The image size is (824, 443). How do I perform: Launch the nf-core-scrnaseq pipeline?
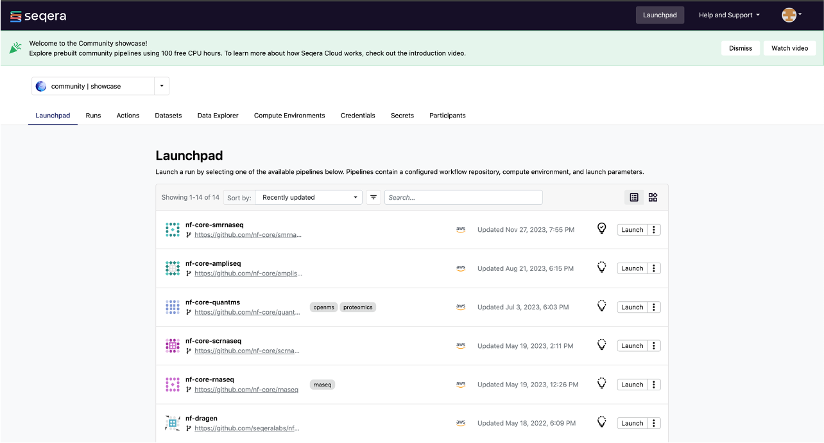(x=632, y=345)
